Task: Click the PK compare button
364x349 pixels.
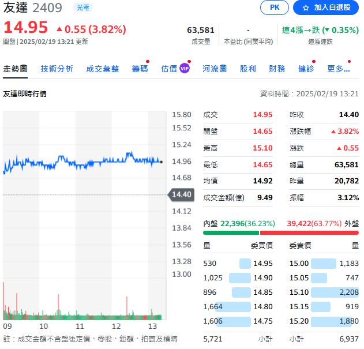Action: click(275, 7)
